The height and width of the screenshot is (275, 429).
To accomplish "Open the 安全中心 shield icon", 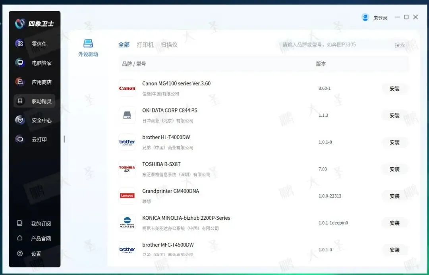I will (x=20, y=120).
